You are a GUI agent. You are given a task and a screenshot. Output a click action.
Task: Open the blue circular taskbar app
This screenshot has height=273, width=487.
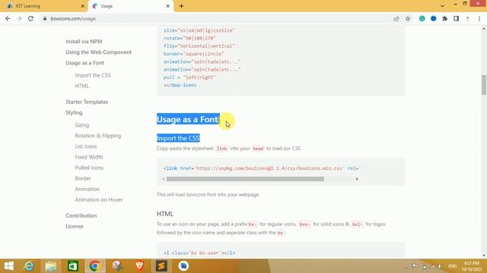click(x=183, y=266)
